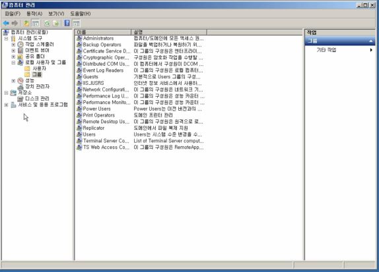
Task: Open Help with the question mark icon
Action: click(x=67, y=23)
